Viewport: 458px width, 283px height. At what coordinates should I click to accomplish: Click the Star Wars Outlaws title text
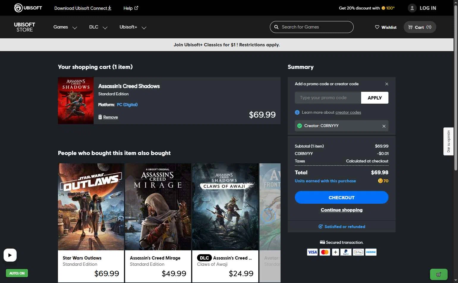tap(82, 258)
